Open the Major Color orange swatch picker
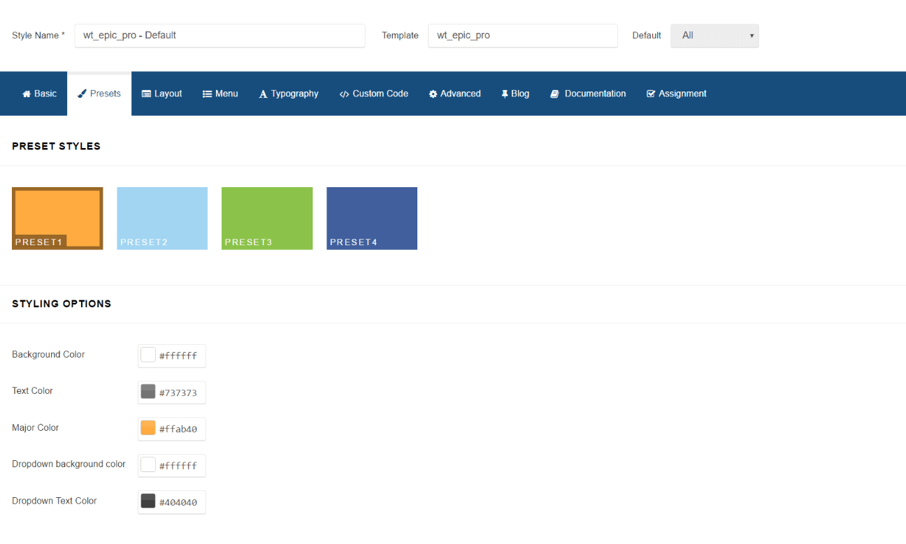Screen dimensions: 906x544 click(148, 427)
